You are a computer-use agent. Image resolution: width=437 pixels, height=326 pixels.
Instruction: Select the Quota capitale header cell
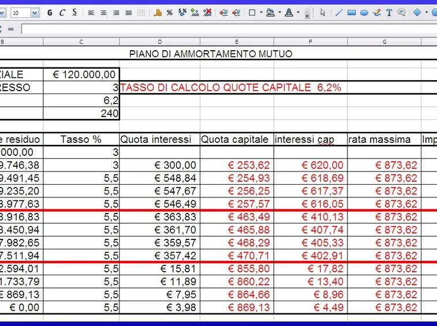click(x=237, y=139)
